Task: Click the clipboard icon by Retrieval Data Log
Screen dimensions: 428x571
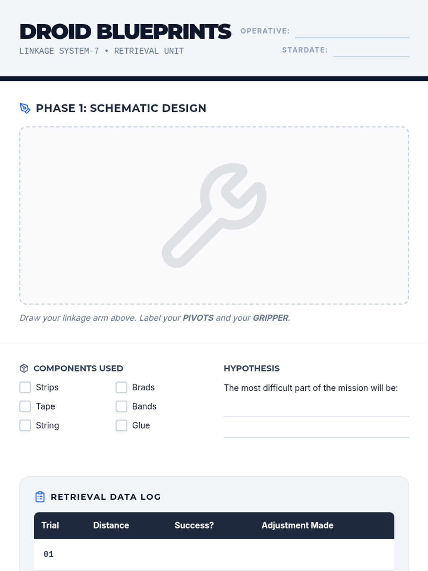Action: pyautogui.click(x=40, y=497)
